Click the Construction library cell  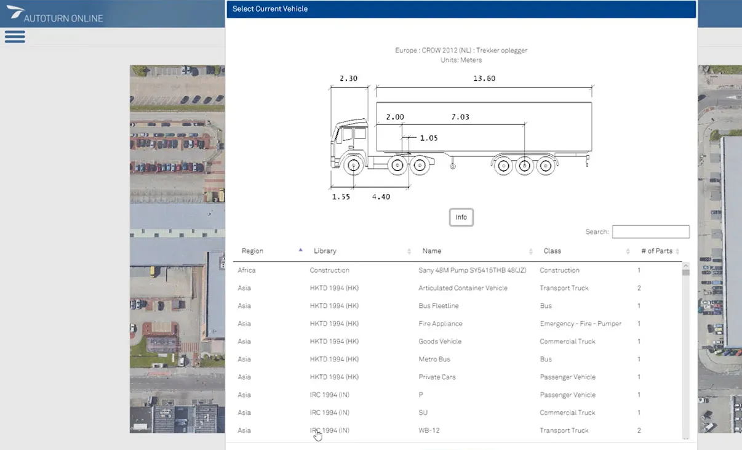pos(329,270)
